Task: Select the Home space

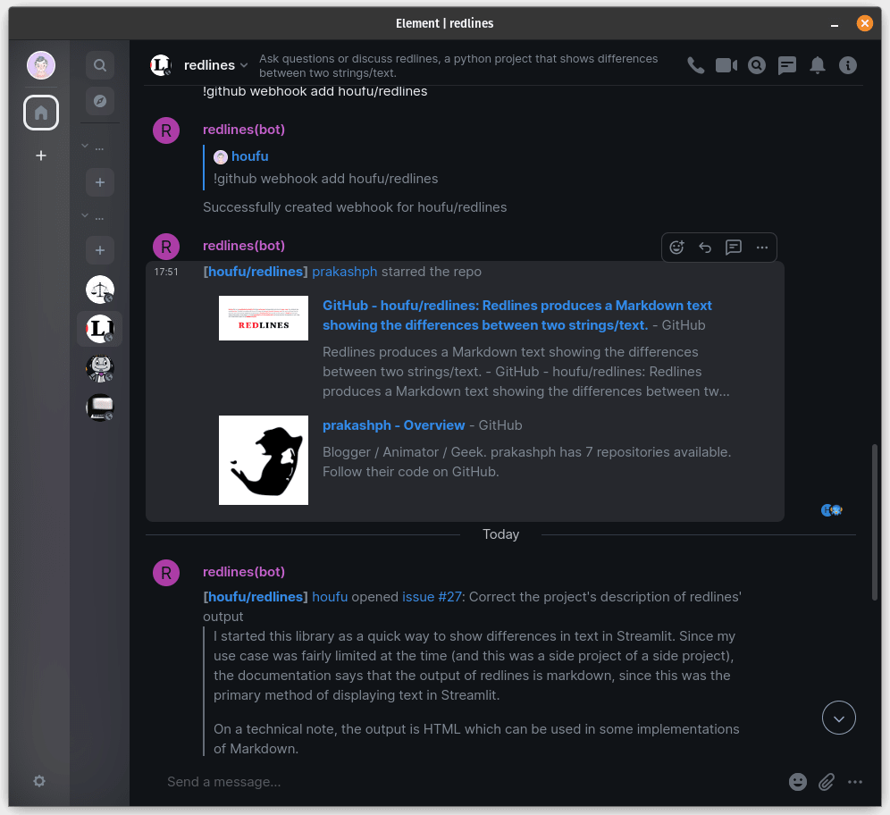Action: 41,113
